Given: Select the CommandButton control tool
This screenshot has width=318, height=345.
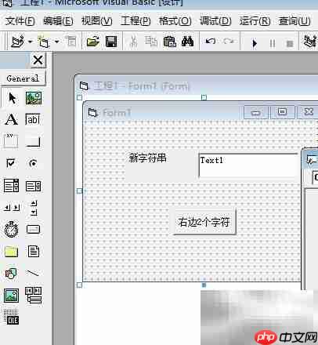Looking at the screenshot, I should pos(33,142).
